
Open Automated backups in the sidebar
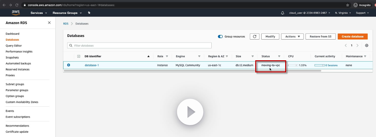click(18, 63)
